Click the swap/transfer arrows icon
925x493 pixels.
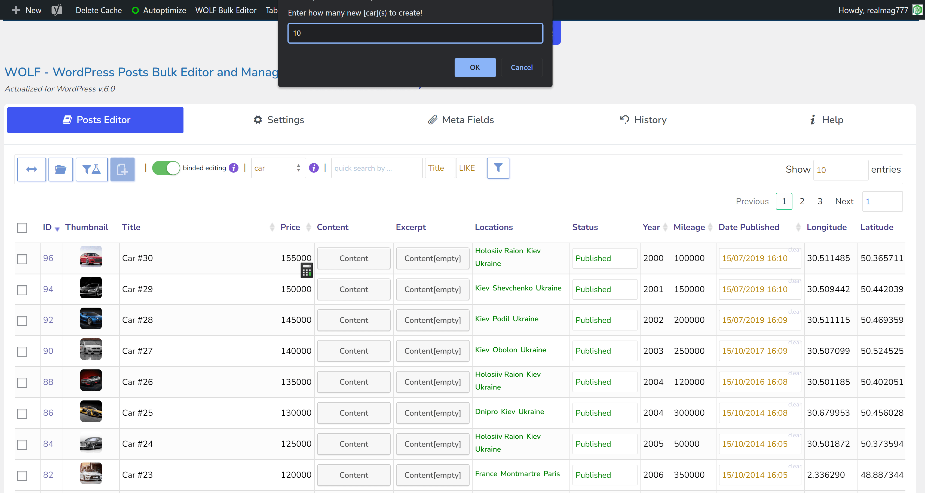coord(31,168)
